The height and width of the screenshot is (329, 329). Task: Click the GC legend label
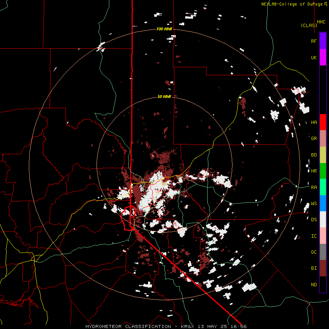pyautogui.click(x=314, y=252)
